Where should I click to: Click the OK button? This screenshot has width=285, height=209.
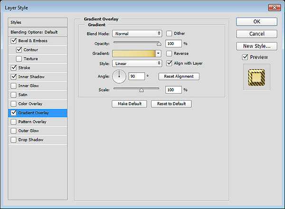coord(256,22)
